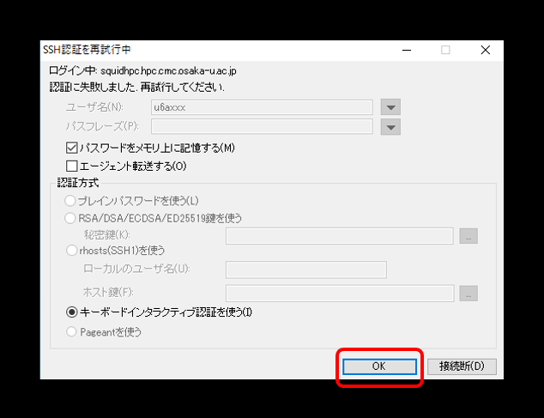Open the ユーザ名 dropdown arrow
544x418 pixels.
pos(390,107)
